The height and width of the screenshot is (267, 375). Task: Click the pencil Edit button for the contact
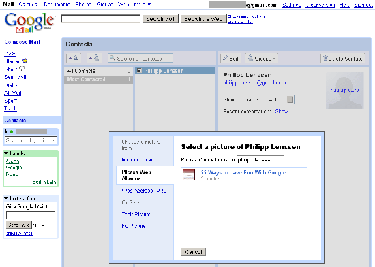click(x=230, y=59)
